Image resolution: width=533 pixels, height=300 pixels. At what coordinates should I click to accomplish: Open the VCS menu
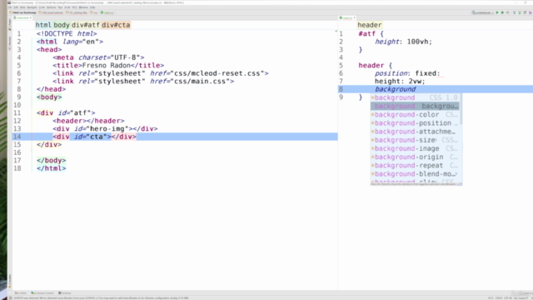tap(74, 7)
